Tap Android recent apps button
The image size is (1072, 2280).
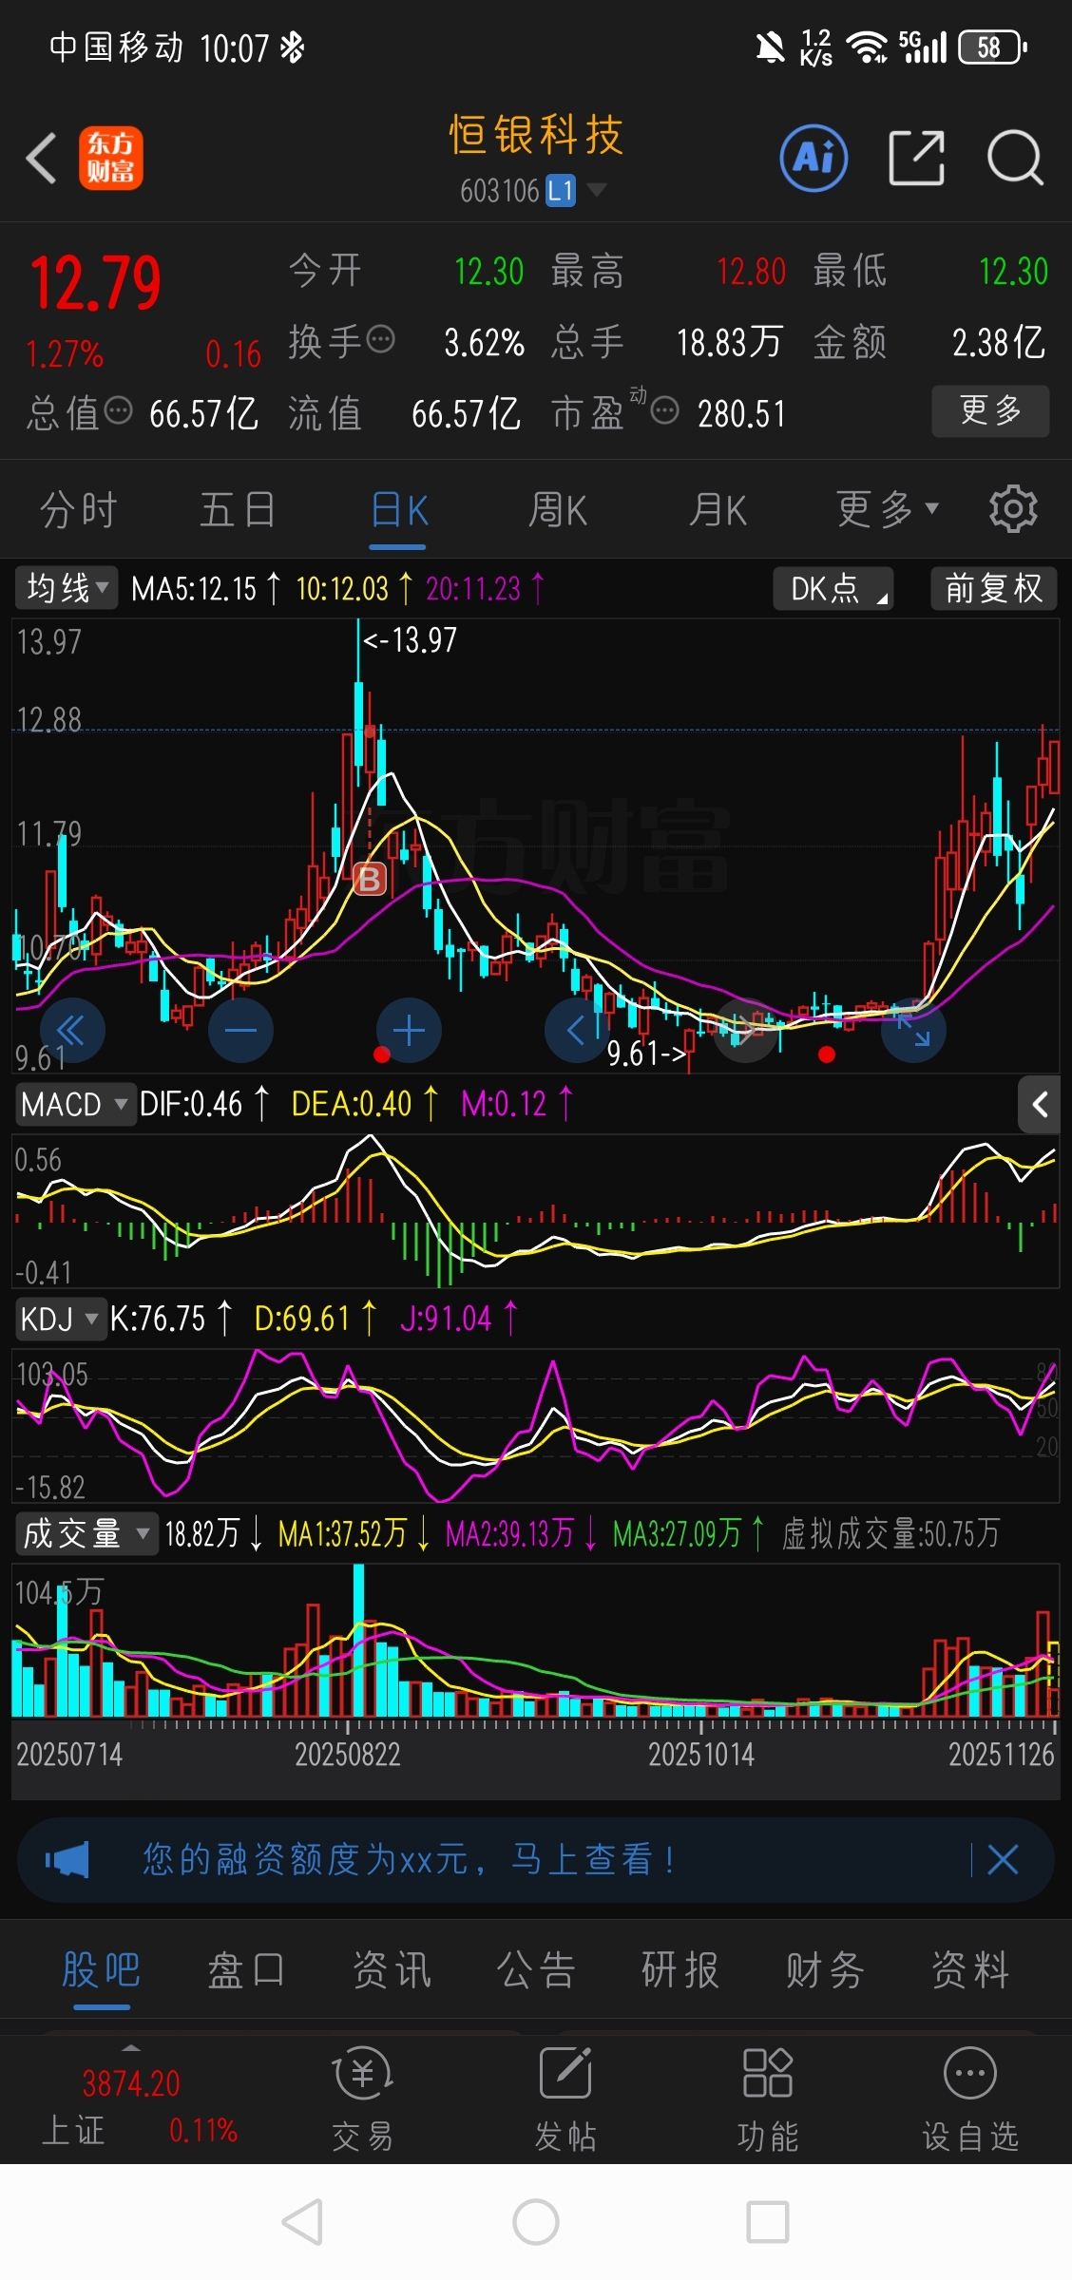tap(768, 2222)
